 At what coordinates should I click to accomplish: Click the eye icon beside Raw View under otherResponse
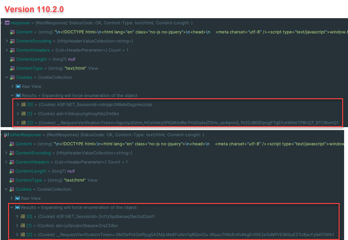[17, 198]
